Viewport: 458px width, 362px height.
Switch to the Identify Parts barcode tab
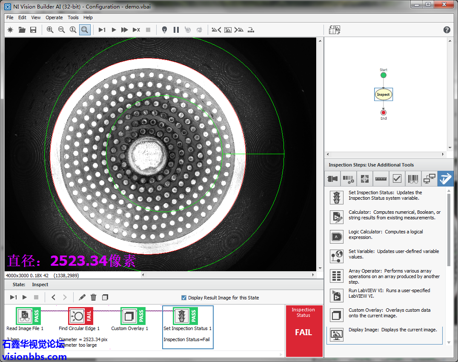(x=413, y=179)
